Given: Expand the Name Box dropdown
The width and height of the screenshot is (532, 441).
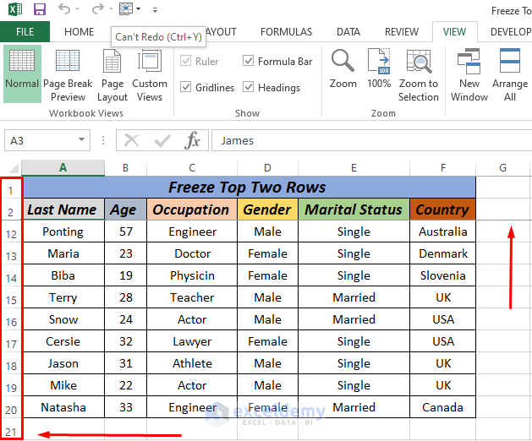Looking at the screenshot, I should [82, 141].
